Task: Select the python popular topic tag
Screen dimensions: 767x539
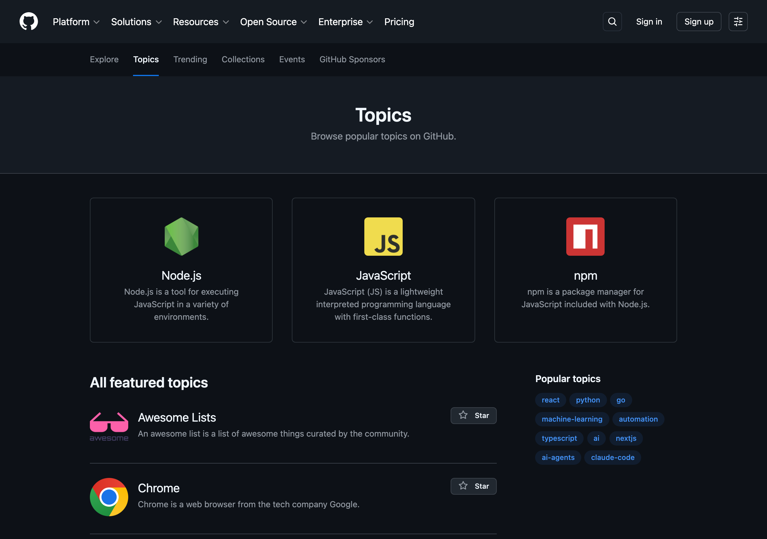Action: 588,400
